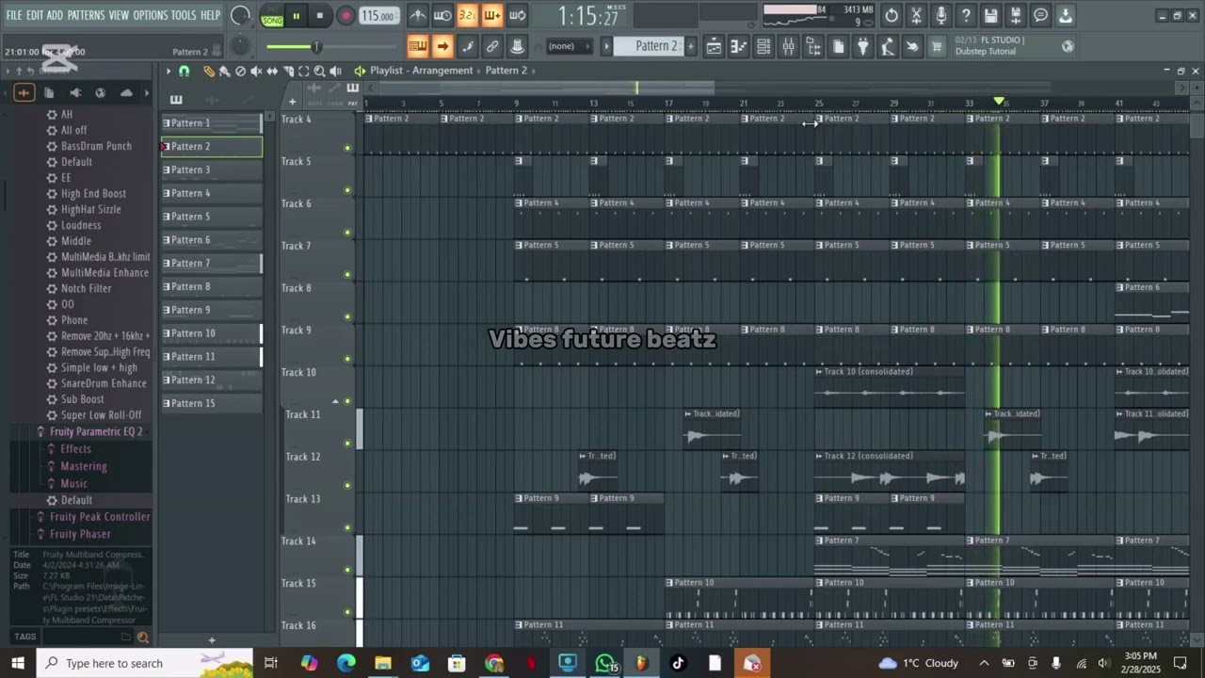This screenshot has width=1205, height=678.
Task: Open the project picker icon
Action: (839, 46)
